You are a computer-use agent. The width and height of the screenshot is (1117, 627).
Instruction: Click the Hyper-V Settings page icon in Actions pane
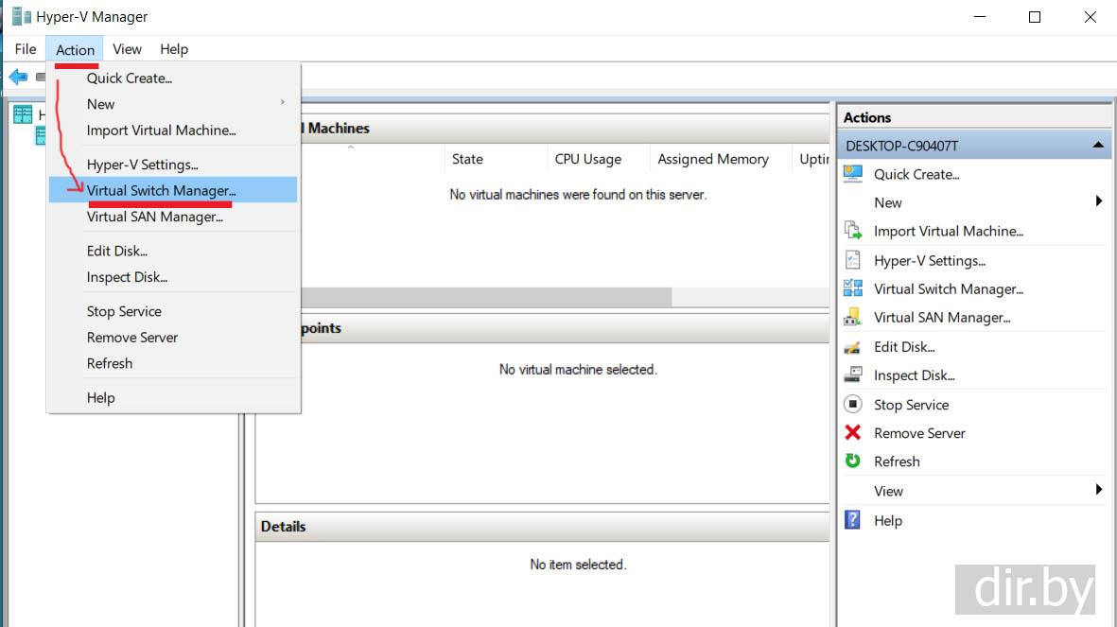853,260
